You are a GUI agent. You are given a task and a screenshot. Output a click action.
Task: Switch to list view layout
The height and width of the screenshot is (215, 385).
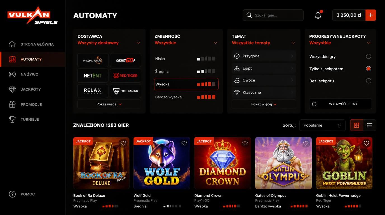point(370,125)
